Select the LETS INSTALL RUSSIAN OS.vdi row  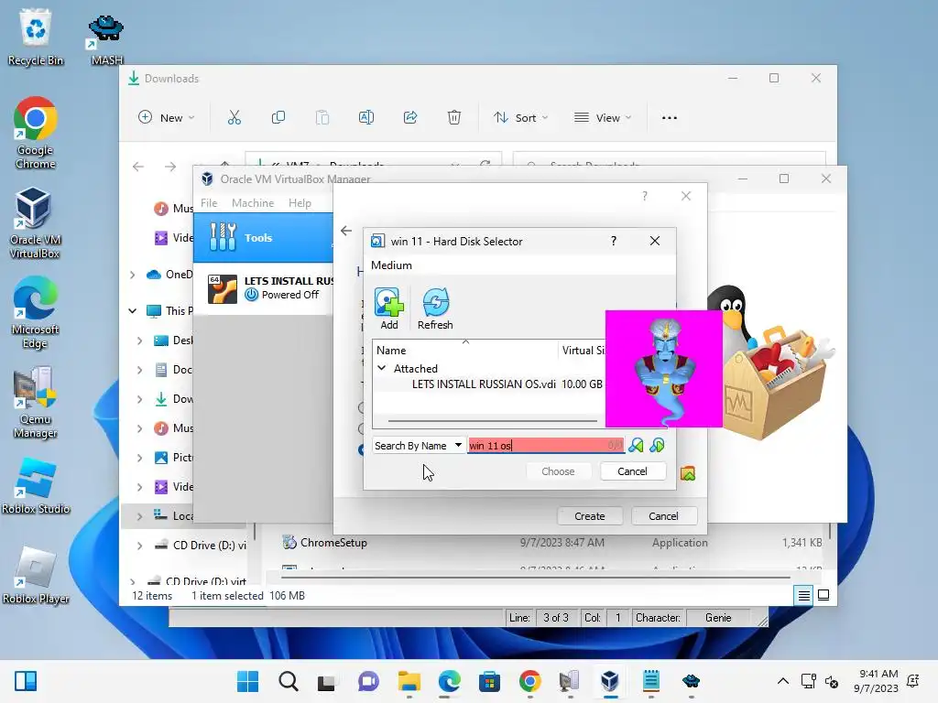(x=489, y=384)
